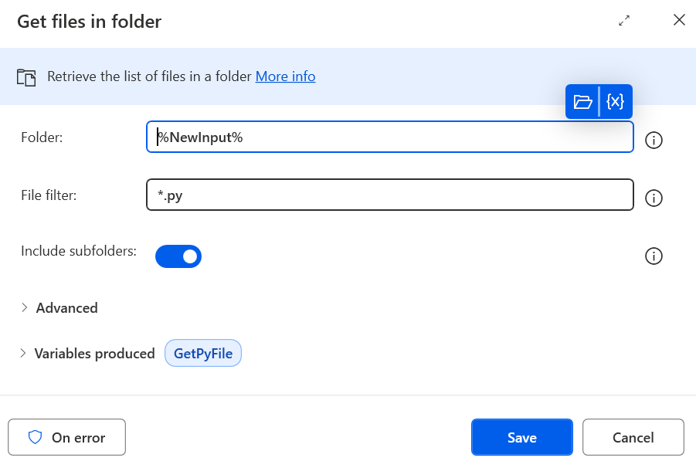Toggle off Include subfolders switch

[178, 256]
